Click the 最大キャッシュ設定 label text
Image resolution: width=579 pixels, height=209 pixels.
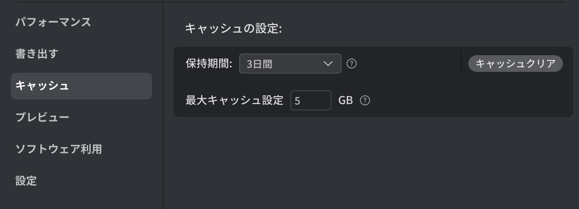click(x=235, y=100)
